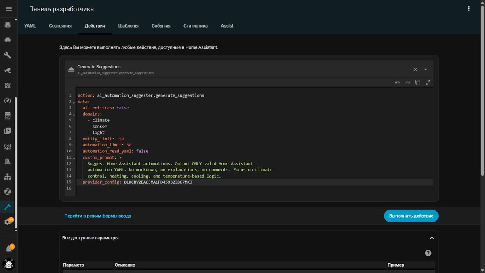485x273 pixels.
Task: Click 'Перейти в режим формы ввода' link
Action: (98, 216)
